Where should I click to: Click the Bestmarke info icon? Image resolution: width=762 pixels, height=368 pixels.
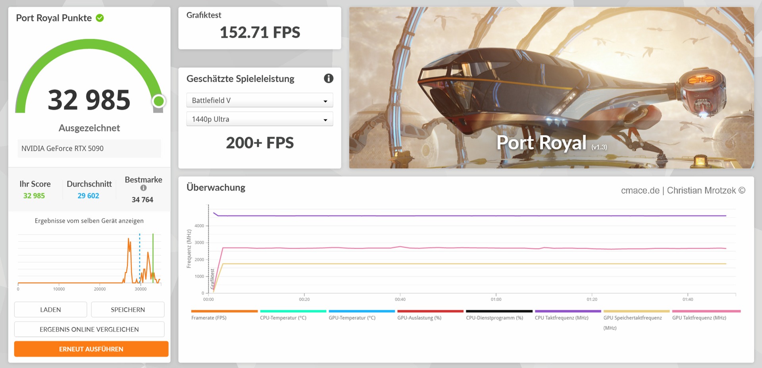point(143,188)
